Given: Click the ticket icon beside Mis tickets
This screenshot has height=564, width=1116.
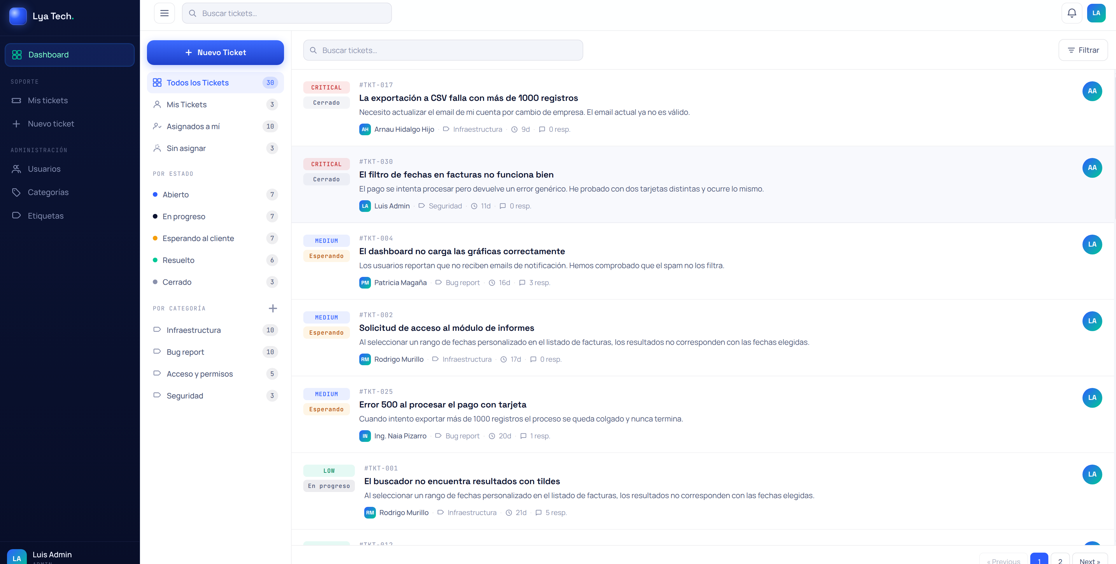Looking at the screenshot, I should [16, 101].
